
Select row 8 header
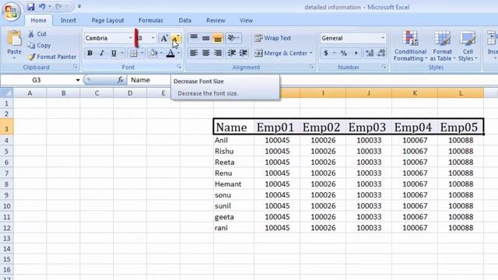(x=6, y=184)
